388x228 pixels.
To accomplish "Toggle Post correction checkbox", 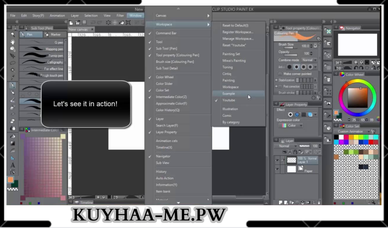I will (280, 87).
